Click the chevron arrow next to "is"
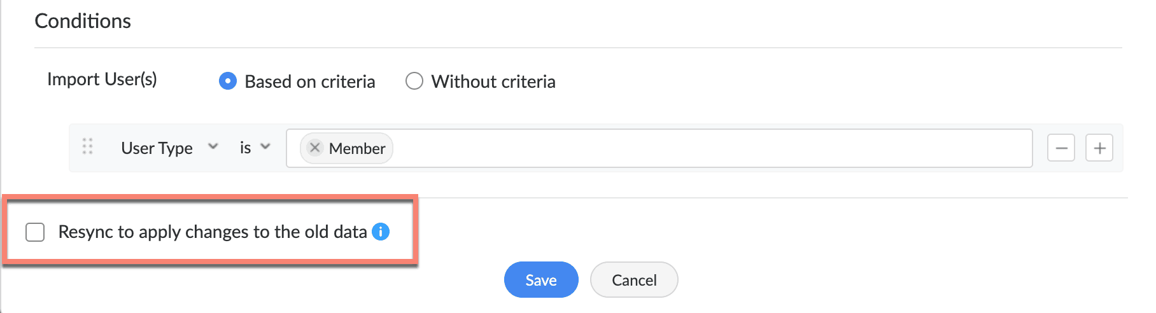Screen dimensions: 1156x313 coord(266,147)
